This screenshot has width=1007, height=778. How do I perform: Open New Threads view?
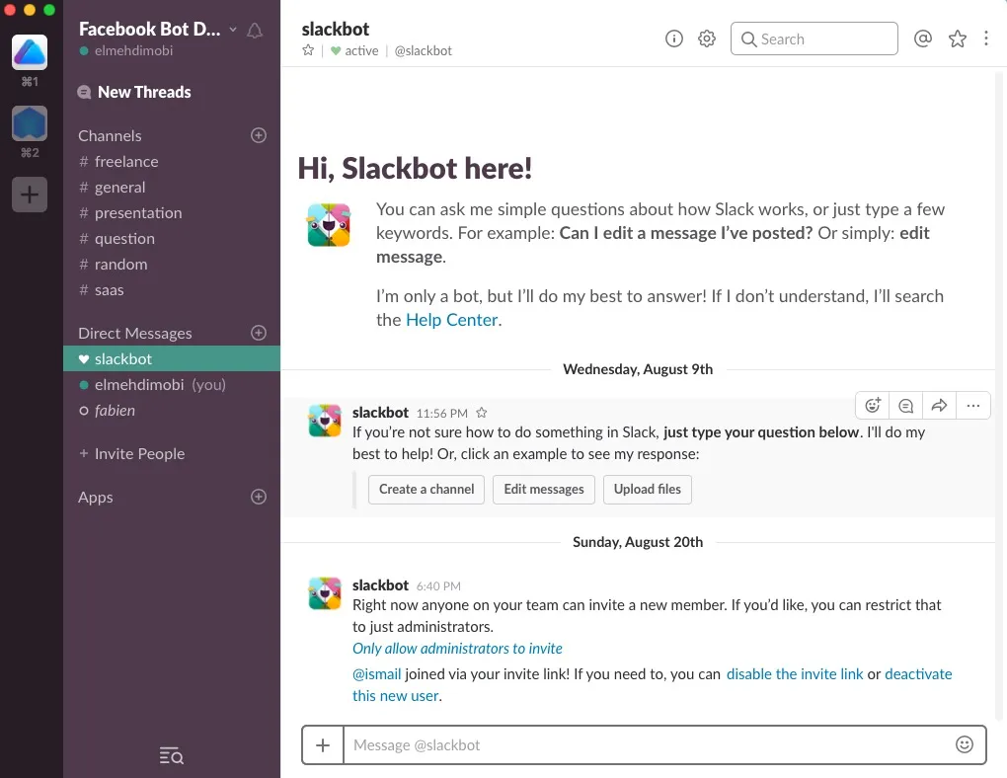pos(134,92)
